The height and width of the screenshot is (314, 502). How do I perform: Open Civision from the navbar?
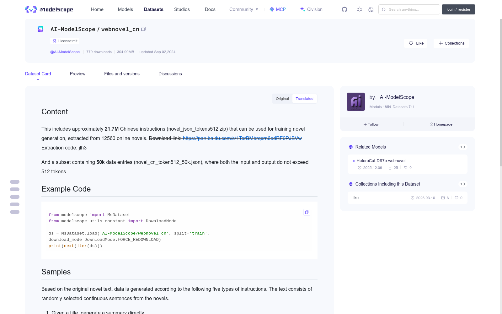point(311,9)
